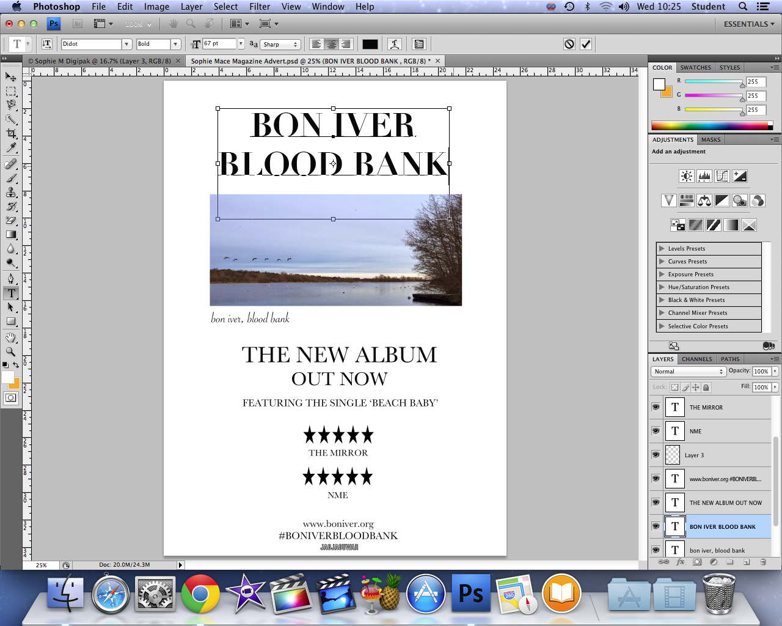Hide Layer 3
This screenshot has height=626, width=782.
coord(656,455)
